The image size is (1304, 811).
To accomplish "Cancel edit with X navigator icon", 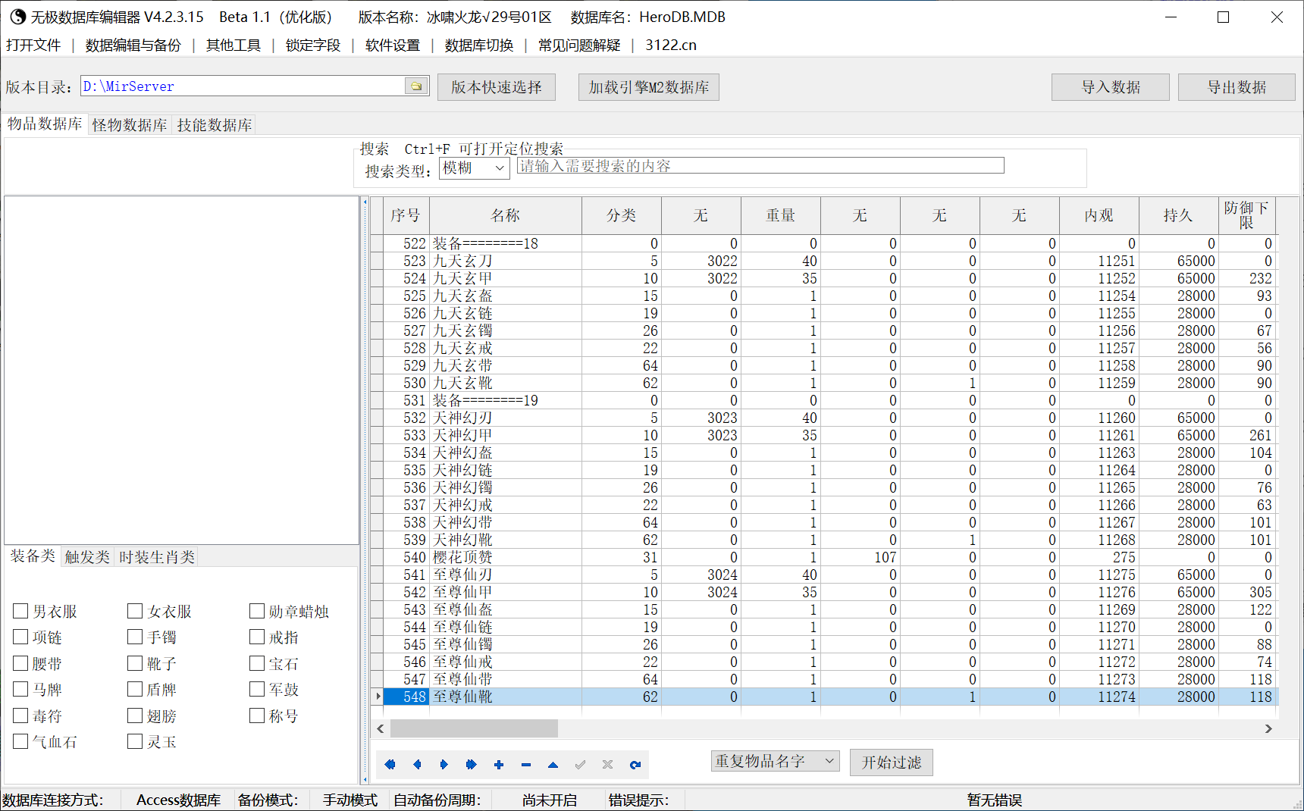I will click(608, 765).
